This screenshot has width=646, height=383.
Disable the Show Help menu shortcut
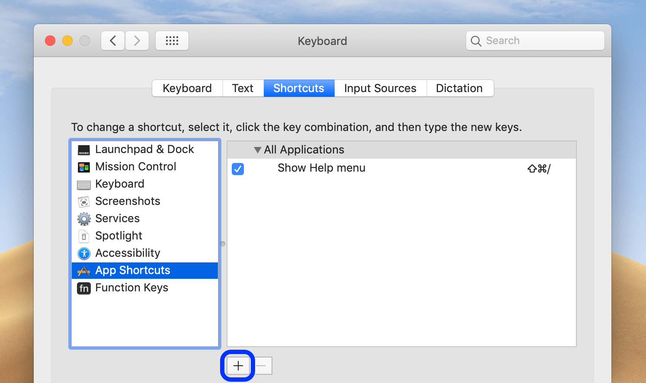tap(237, 169)
